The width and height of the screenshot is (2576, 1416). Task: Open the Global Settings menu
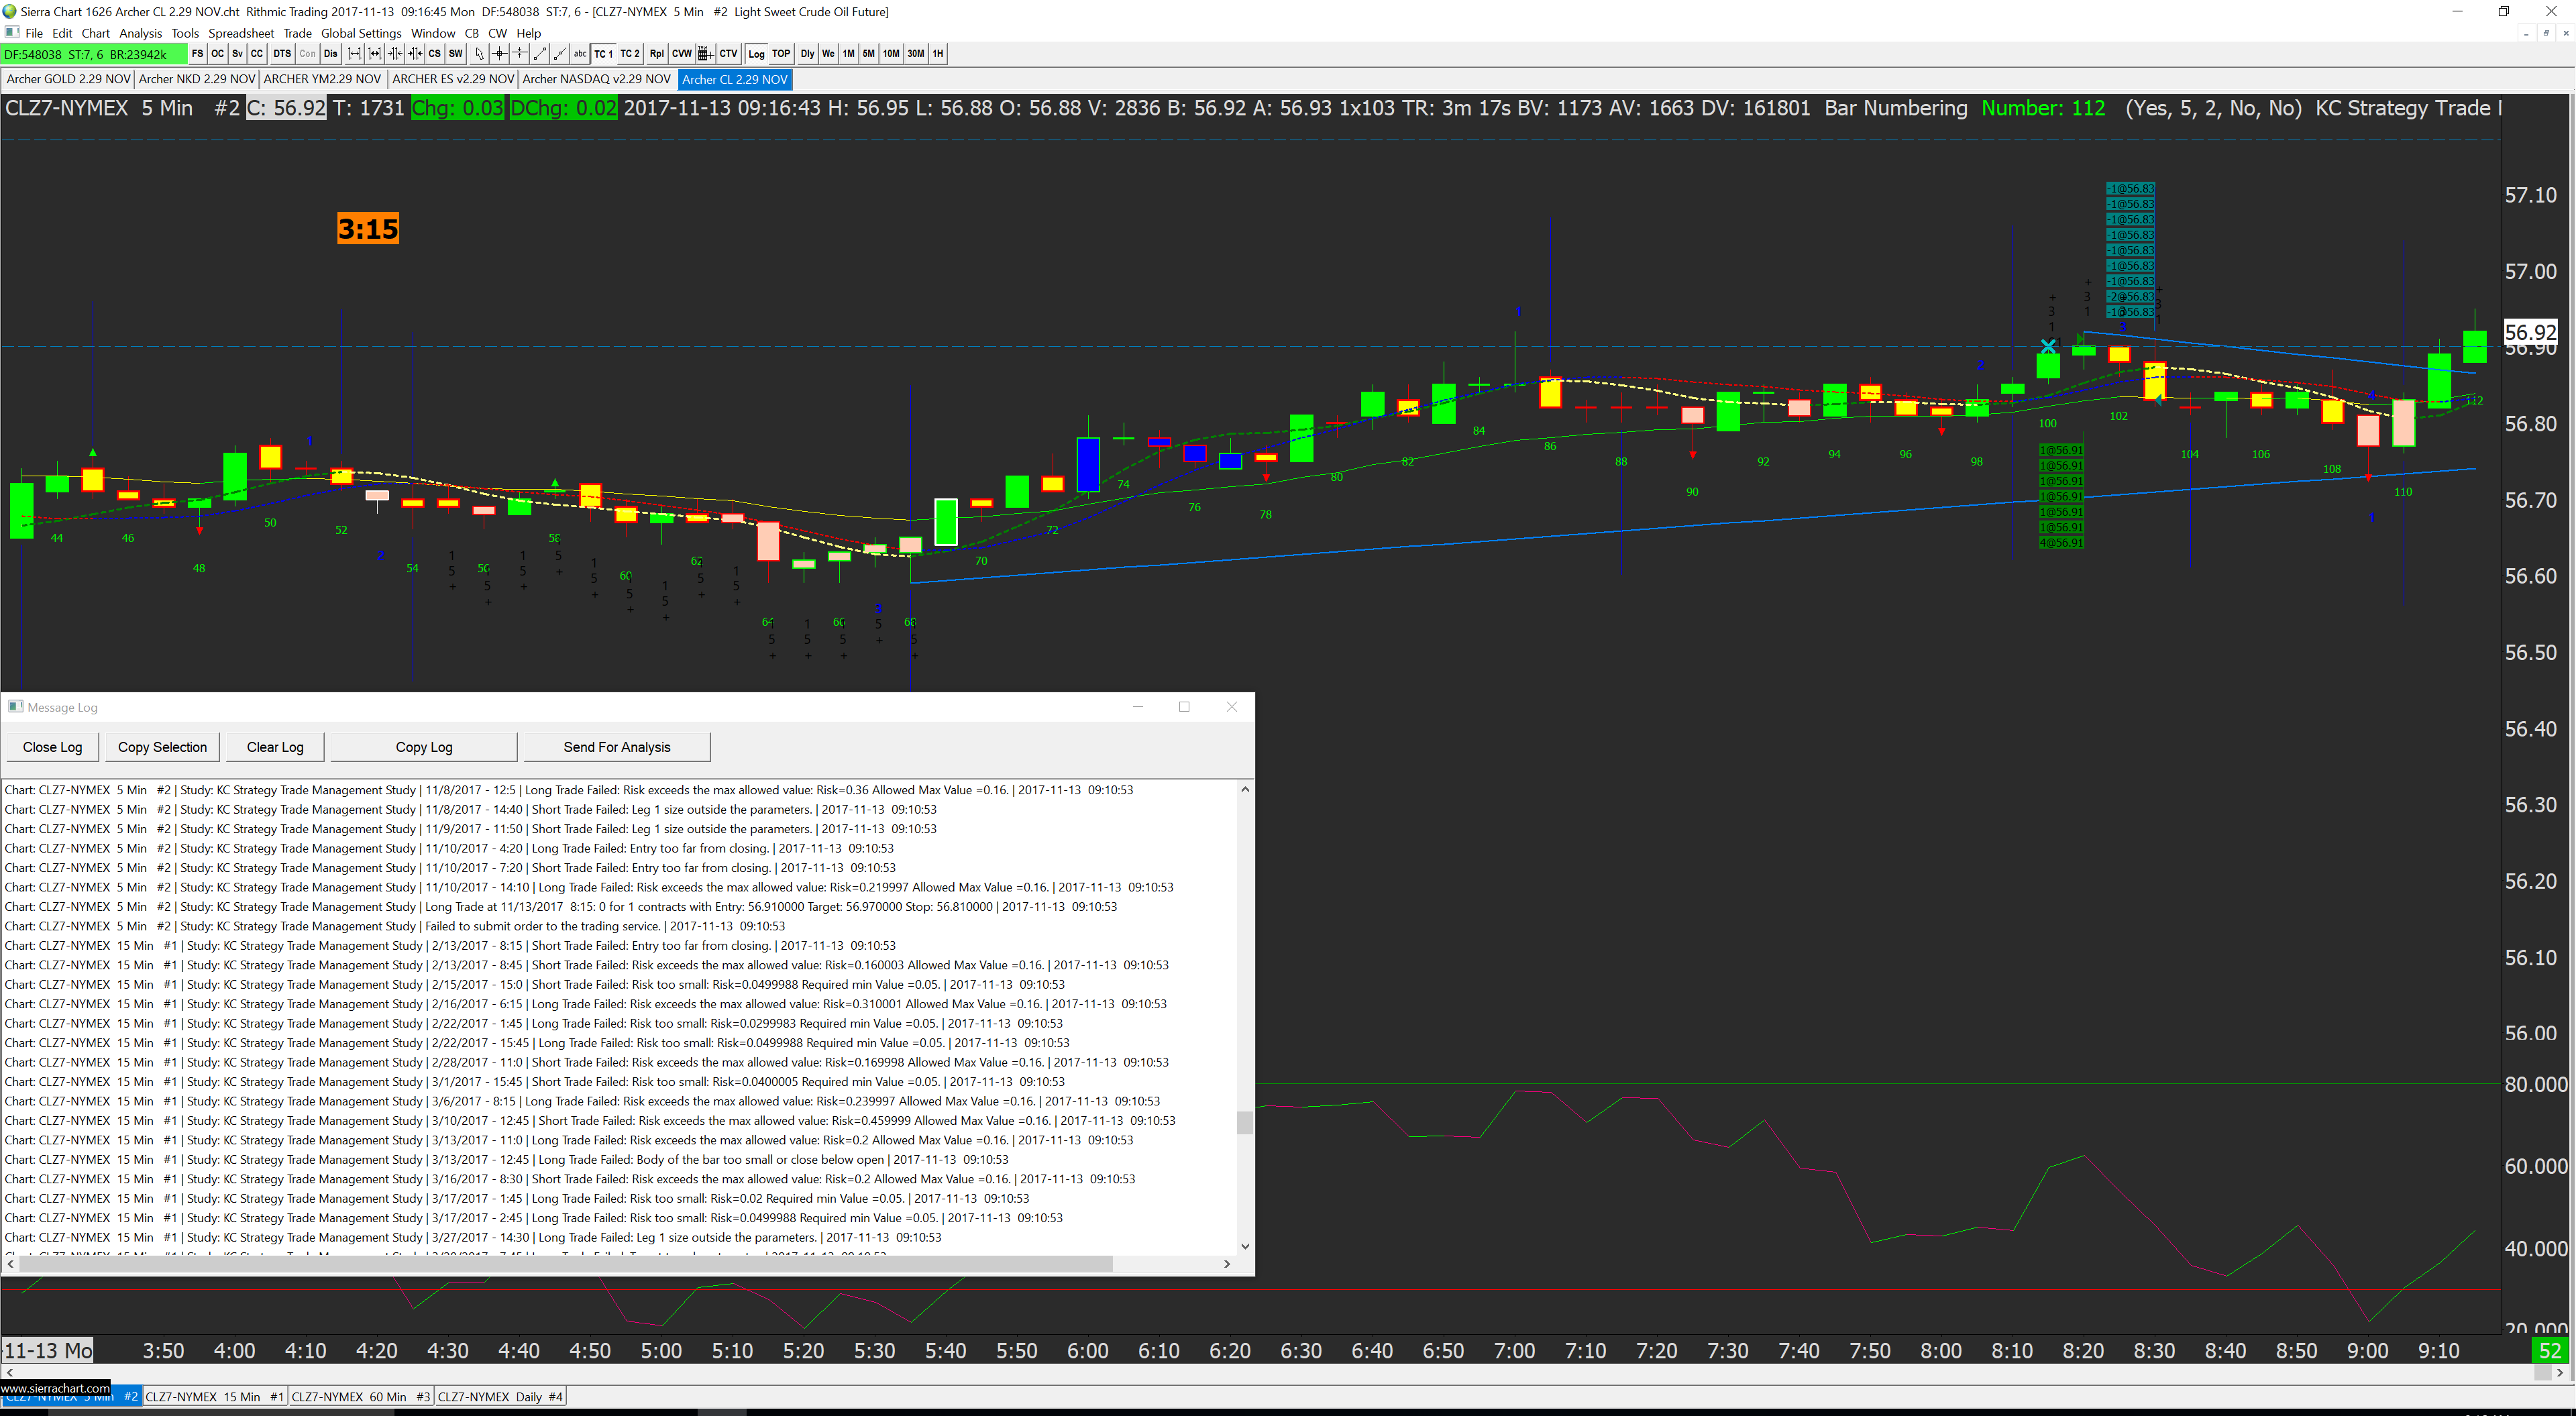coord(361,33)
